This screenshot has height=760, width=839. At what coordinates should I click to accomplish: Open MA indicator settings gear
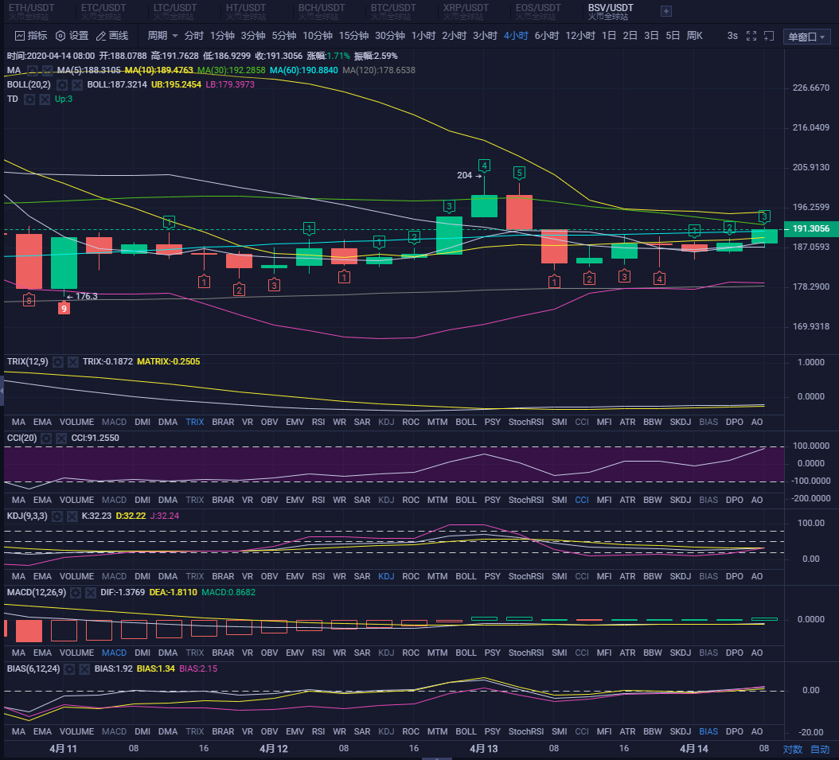33,70
